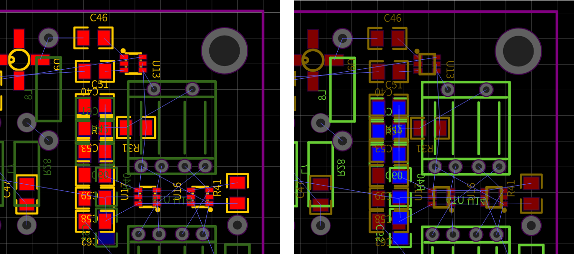Select the U13 designator in left view
The image size is (574, 254).
coord(156,69)
